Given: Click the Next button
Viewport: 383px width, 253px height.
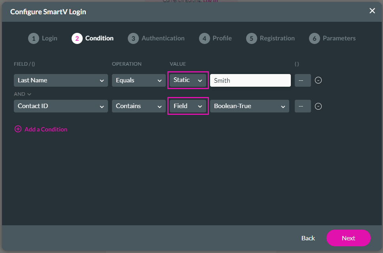Looking at the screenshot, I should pyautogui.click(x=348, y=238).
